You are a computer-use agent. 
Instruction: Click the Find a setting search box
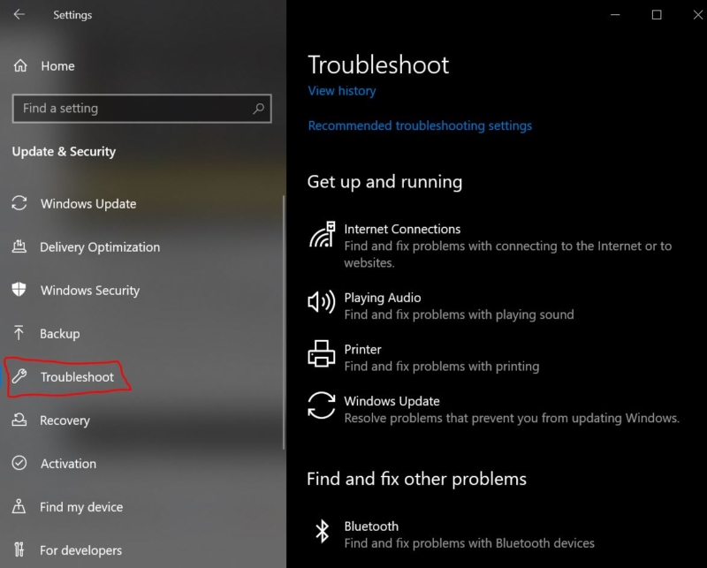[x=142, y=108]
